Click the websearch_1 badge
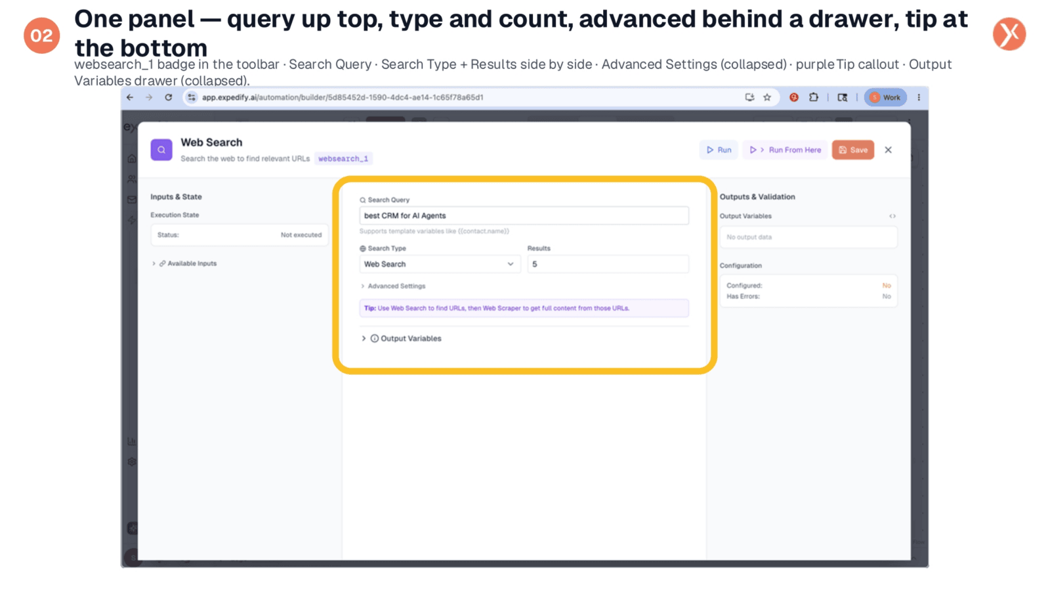 [343, 159]
